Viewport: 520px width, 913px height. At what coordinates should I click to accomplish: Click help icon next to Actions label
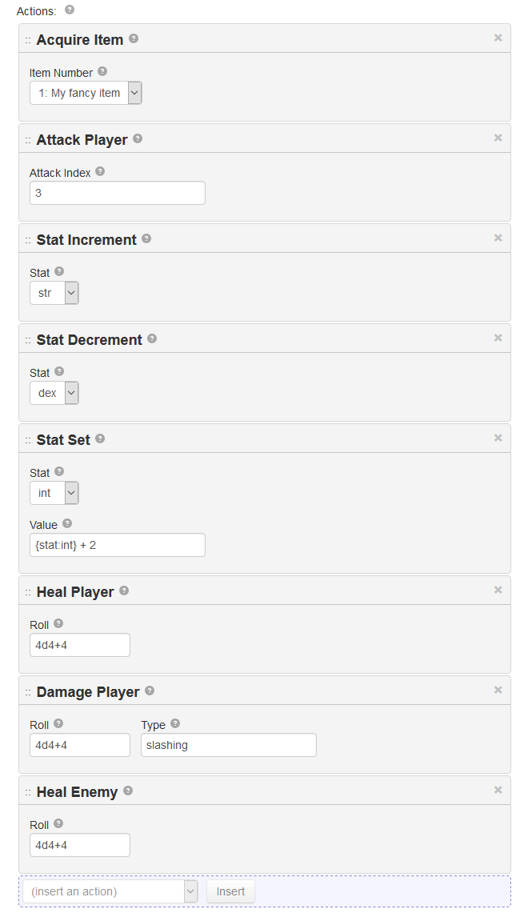70,10
